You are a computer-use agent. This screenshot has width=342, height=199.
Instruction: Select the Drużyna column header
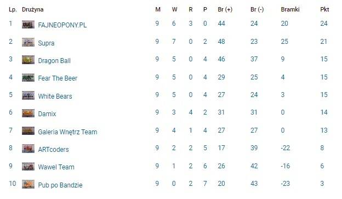33,9
